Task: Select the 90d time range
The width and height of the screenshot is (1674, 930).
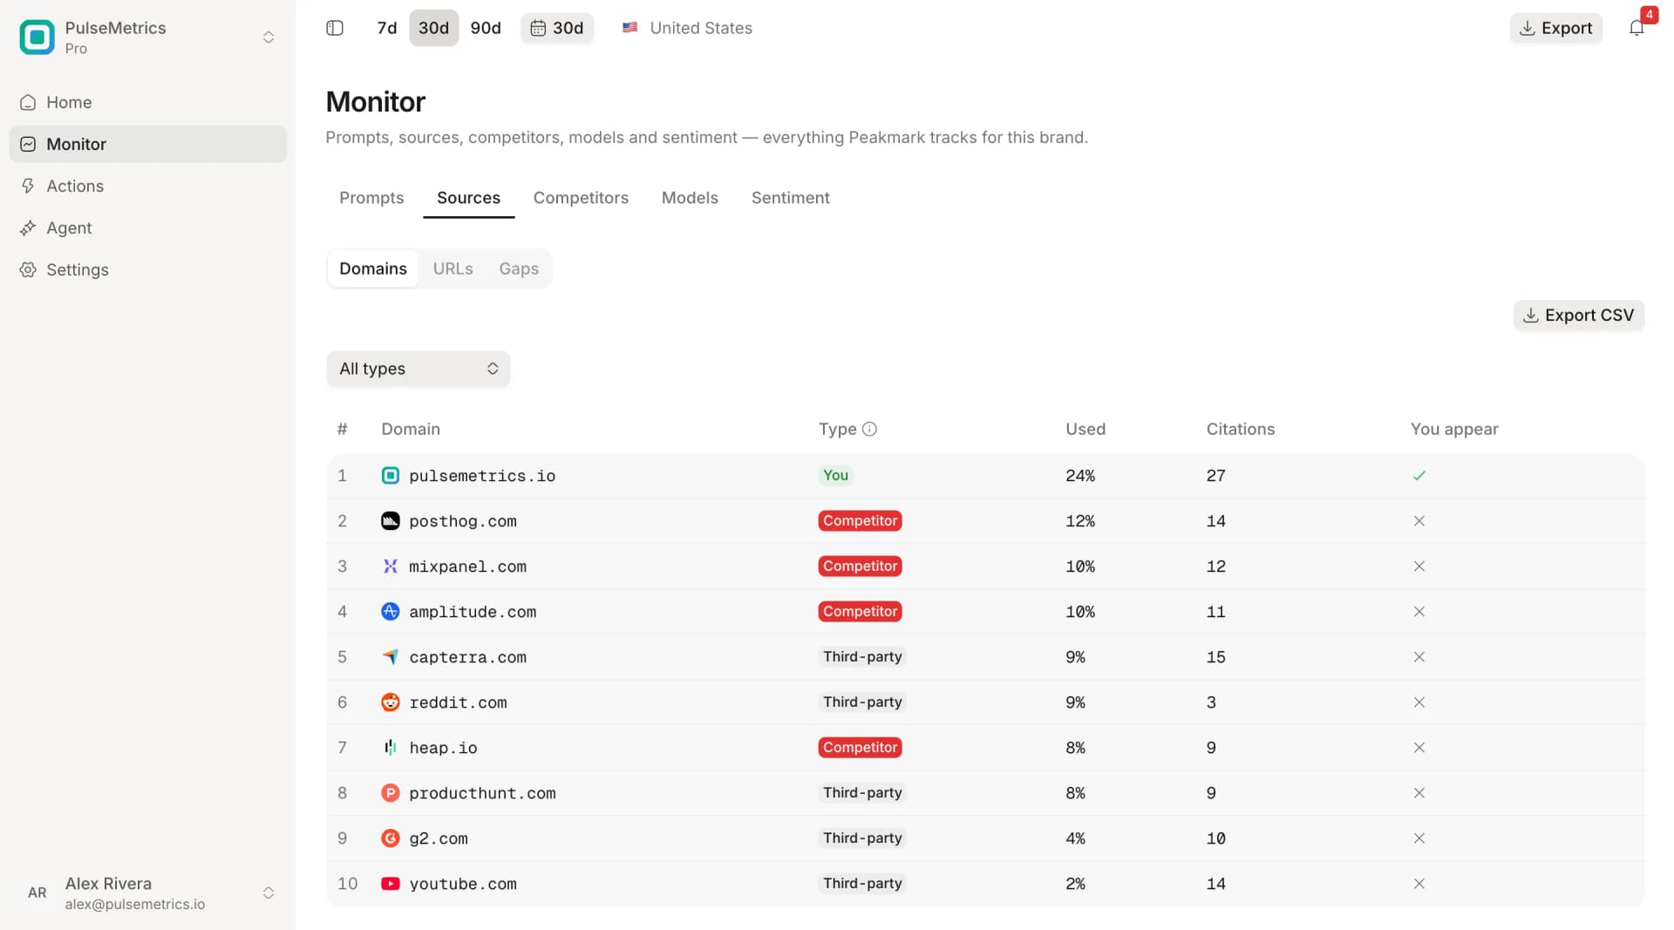Action: click(486, 28)
